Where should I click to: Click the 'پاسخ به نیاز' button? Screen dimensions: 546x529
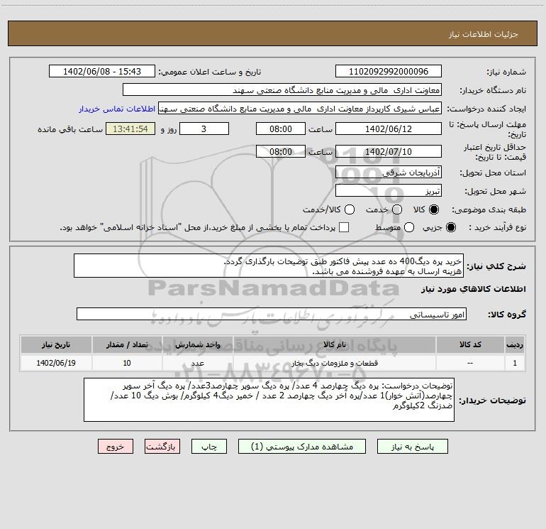point(412,447)
